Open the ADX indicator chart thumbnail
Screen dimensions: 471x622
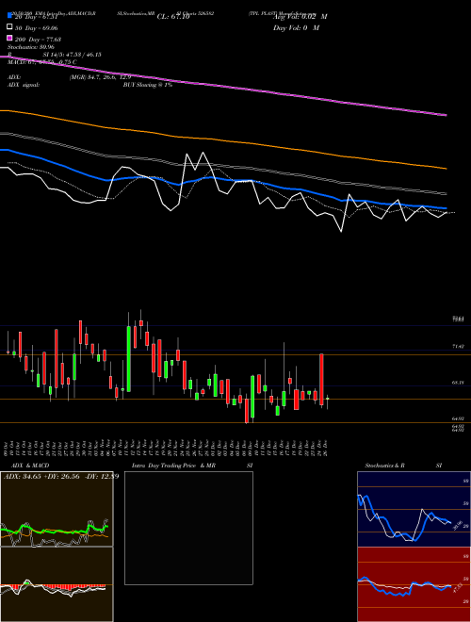point(57,509)
